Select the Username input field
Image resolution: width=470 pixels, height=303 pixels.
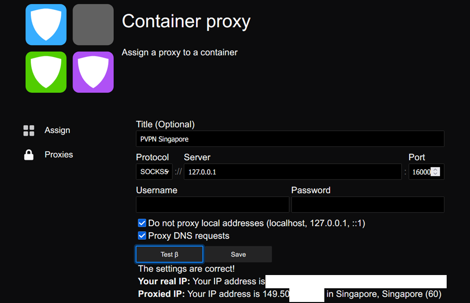click(212, 204)
